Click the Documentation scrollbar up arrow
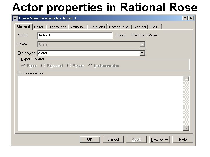This screenshot has height=157, width=210. point(186,79)
